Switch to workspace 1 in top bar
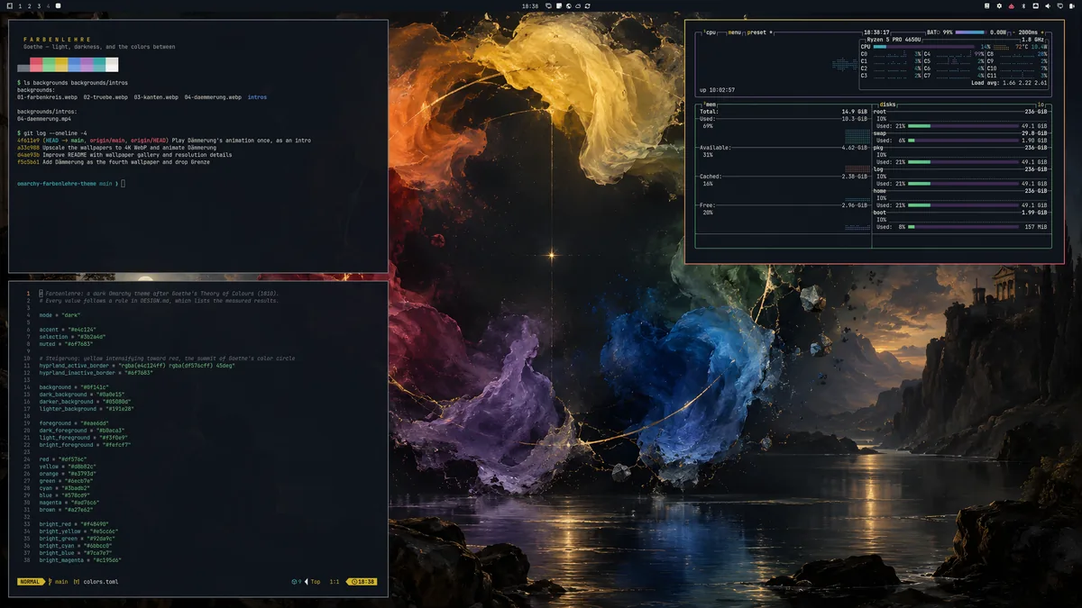Viewport: 1082px width, 608px height. 21,5
